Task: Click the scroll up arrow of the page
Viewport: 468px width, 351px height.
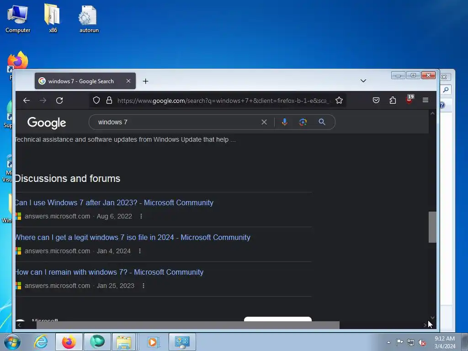Action: (x=432, y=113)
